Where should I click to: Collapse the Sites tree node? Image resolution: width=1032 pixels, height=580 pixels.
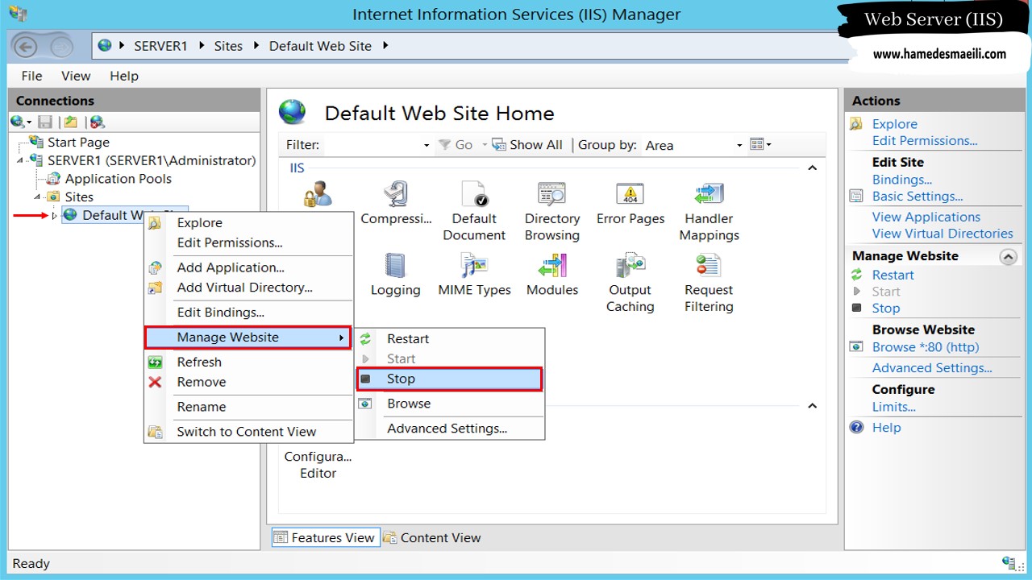(36, 197)
